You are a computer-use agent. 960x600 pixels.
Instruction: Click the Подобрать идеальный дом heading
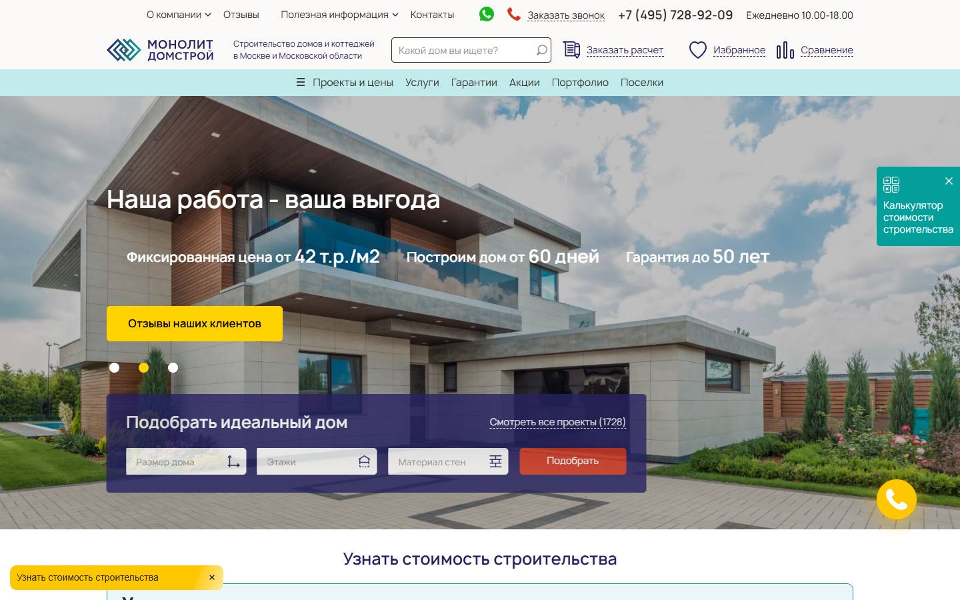(x=237, y=422)
